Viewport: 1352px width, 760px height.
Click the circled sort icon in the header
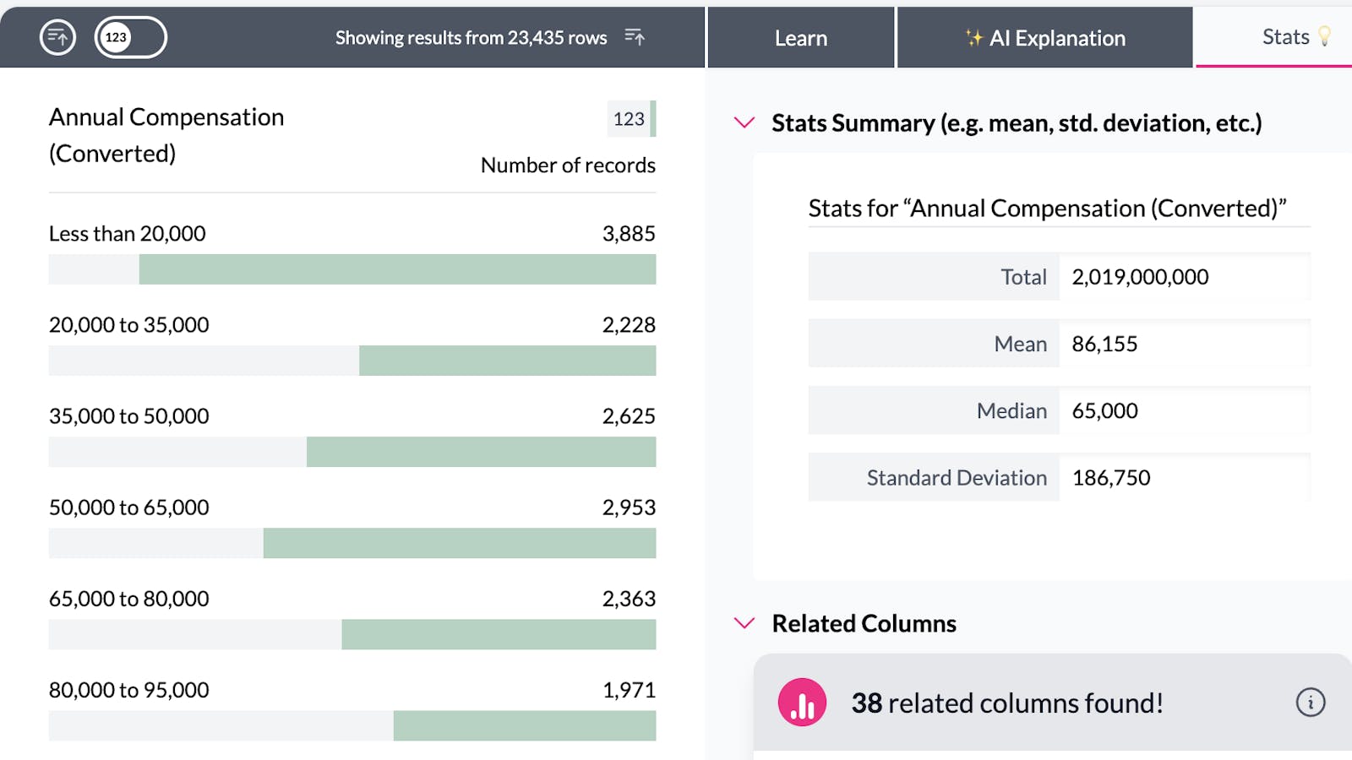pyautogui.click(x=57, y=37)
